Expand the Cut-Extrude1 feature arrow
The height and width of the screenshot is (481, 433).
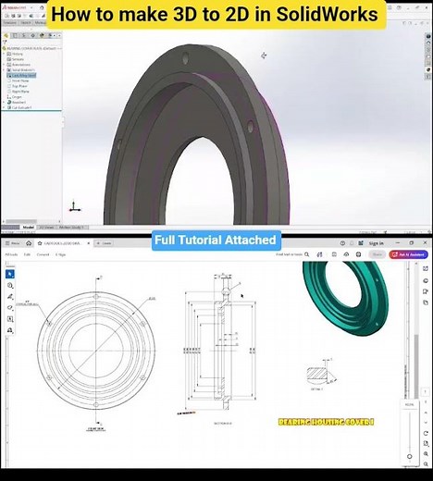tap(4, 107)
